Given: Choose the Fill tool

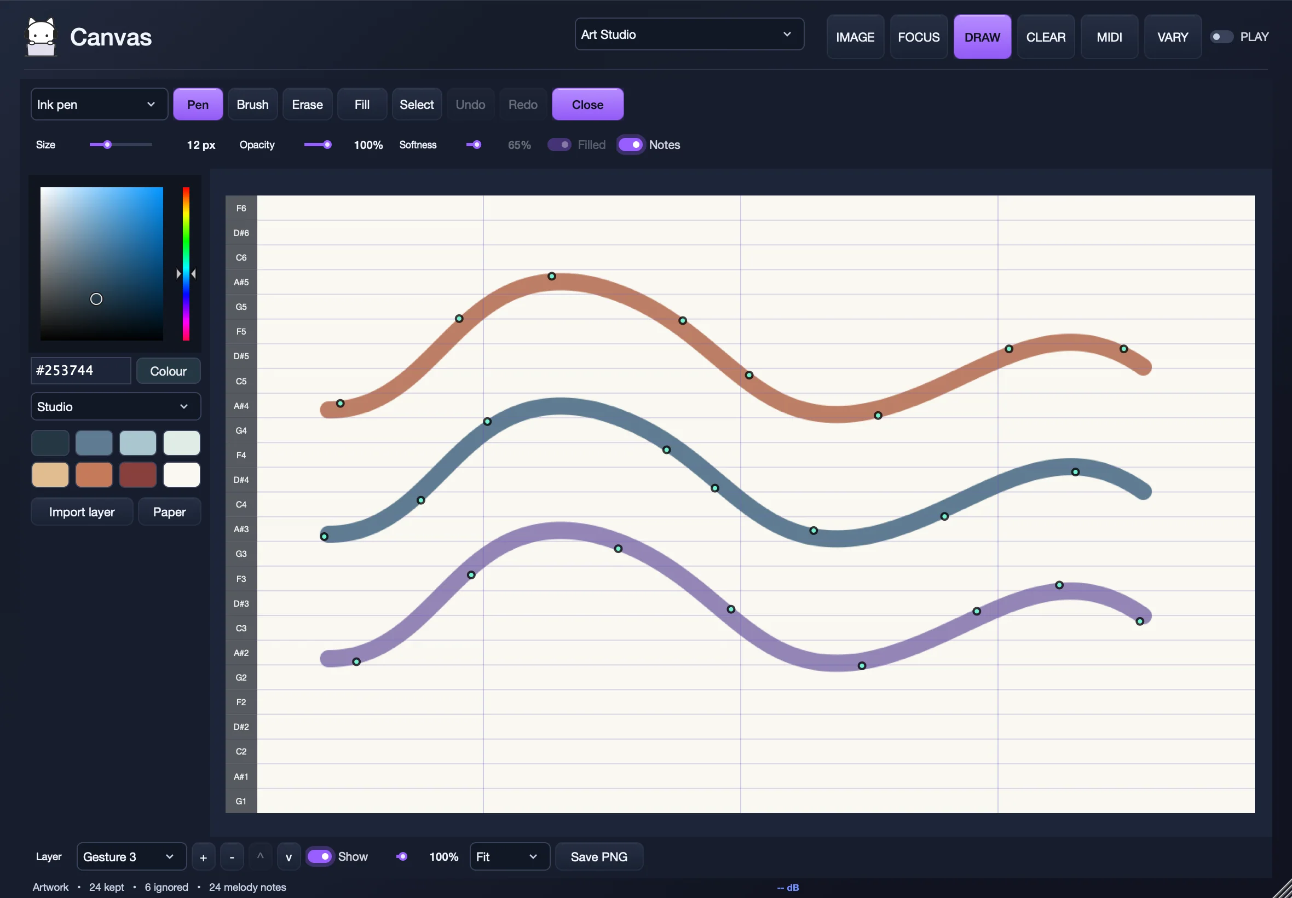Looking at the screenshot, I should pyautogui.click(x=362, y=105).
